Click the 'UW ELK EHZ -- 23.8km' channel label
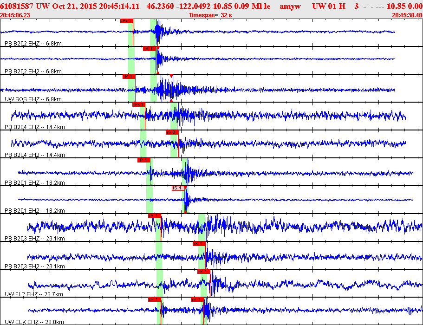423x325 pixels. (34, 322)
